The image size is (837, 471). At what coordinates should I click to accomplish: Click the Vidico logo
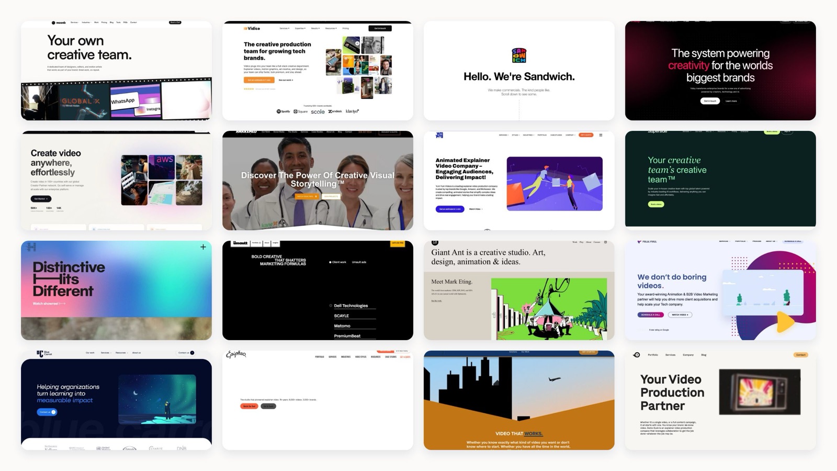coord(252,28)
